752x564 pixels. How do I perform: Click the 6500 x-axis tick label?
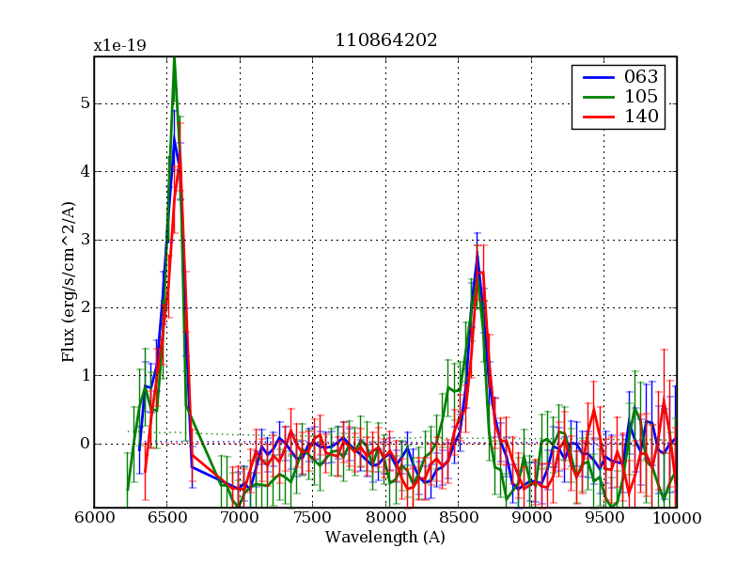pos(166,518)
